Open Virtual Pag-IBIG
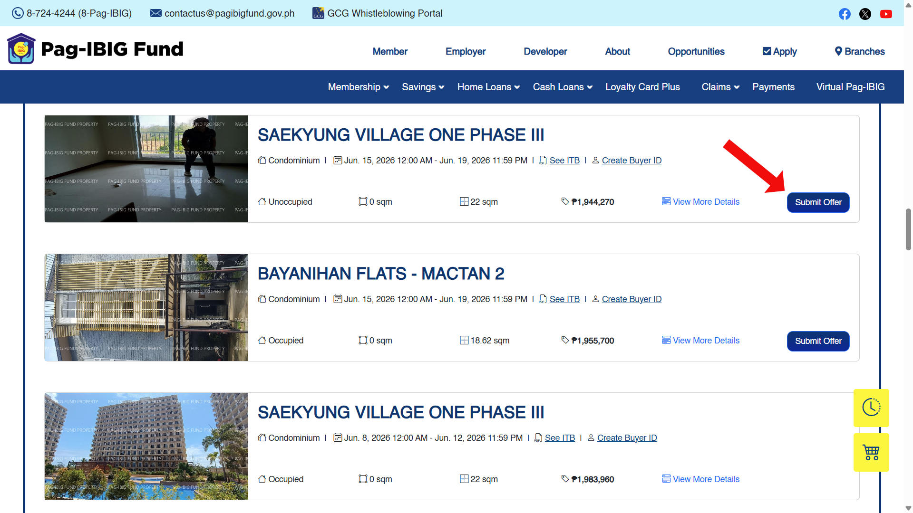 click(x=850, y=87)
